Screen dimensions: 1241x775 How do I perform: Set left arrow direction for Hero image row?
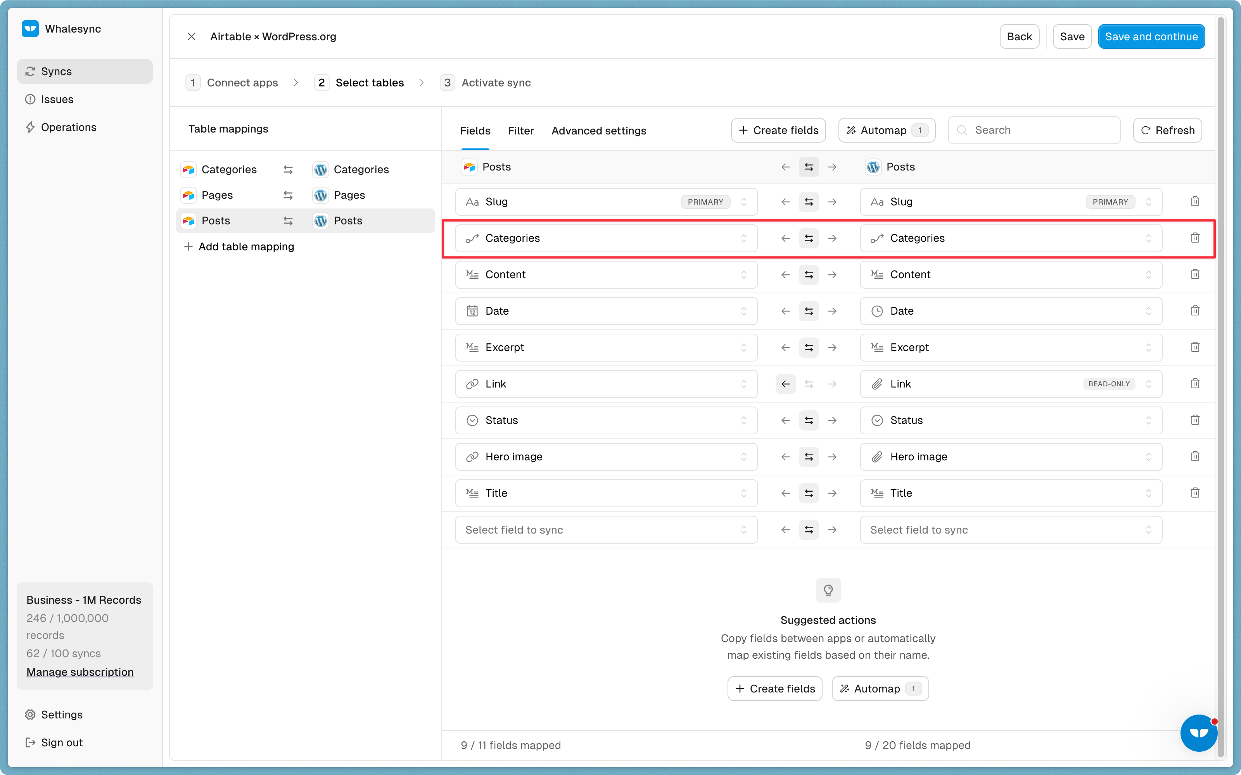tap(785, 457)
